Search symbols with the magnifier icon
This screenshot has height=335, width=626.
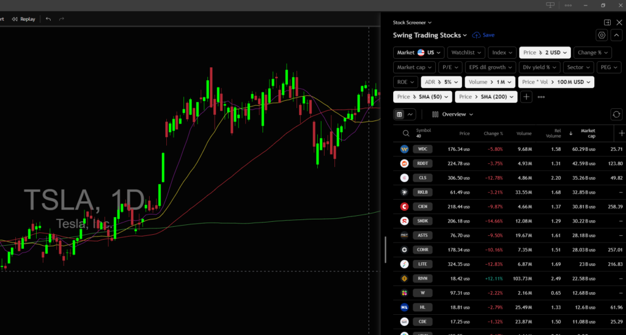406,133
